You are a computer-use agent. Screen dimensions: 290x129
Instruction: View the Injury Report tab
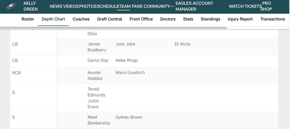click(x=240, y=19)
